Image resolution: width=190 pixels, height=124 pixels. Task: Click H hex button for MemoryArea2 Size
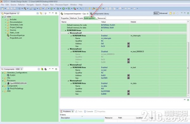pos(129,78)
